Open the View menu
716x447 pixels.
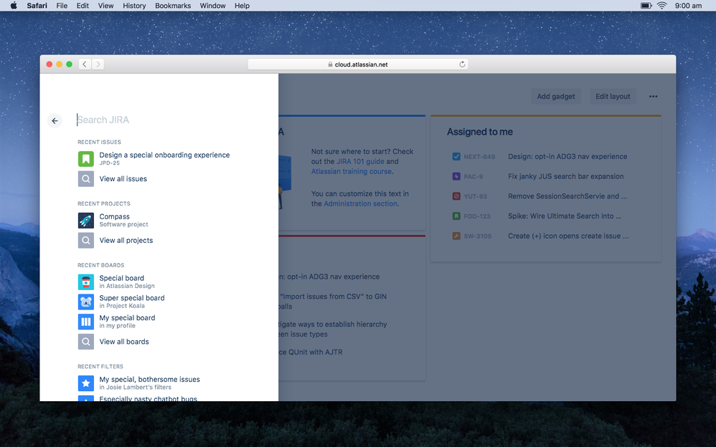click(x=105, y=6)
